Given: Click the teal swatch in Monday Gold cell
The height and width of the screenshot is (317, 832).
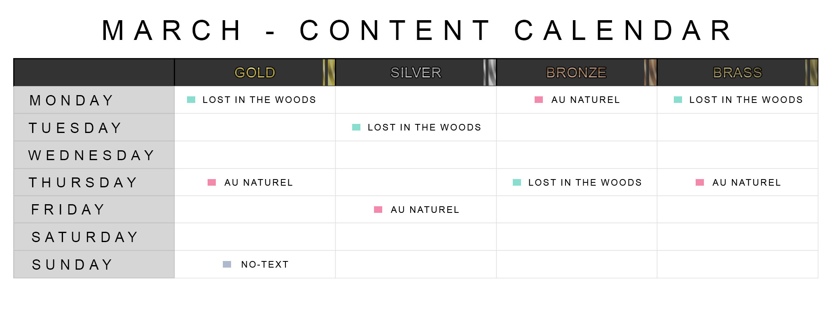Looking at the screenshot, I should [191, 100].
